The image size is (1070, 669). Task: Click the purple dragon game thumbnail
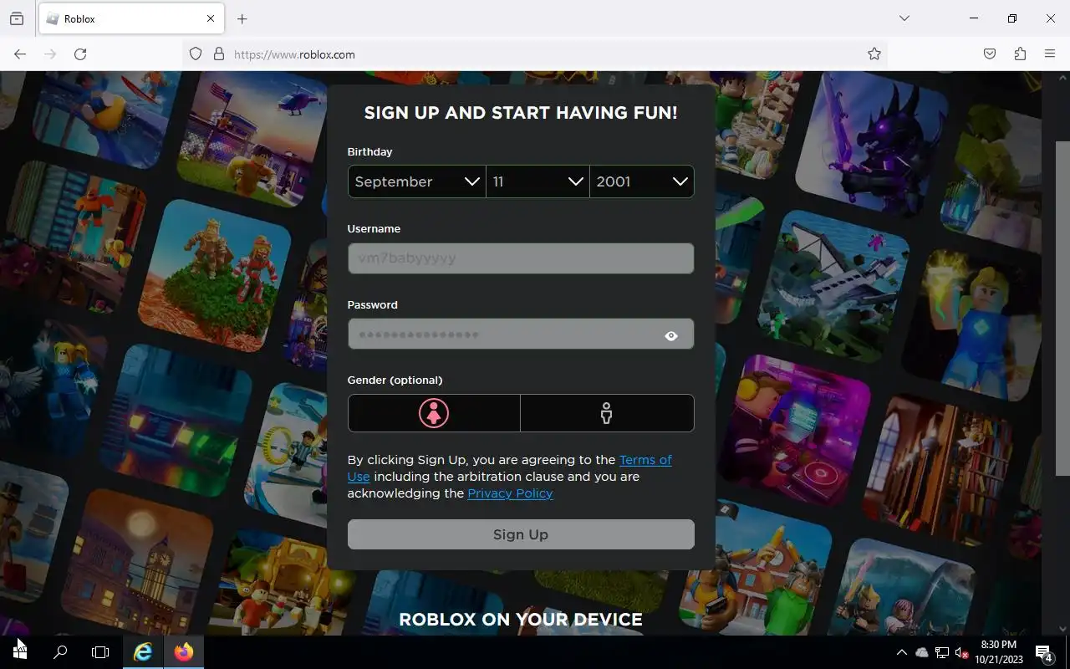pyautogui.click(x=872, y=142)
